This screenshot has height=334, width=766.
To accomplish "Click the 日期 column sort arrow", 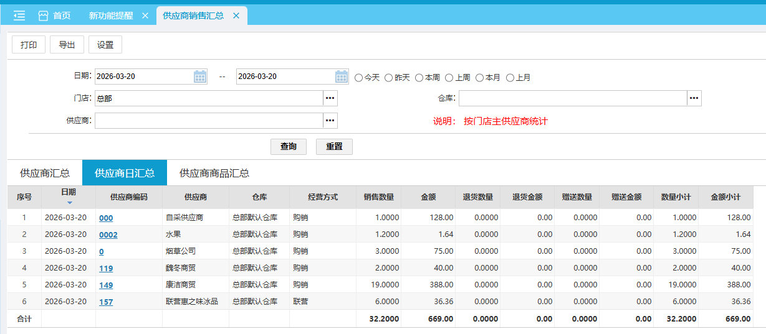I will [x=69, y=202].
